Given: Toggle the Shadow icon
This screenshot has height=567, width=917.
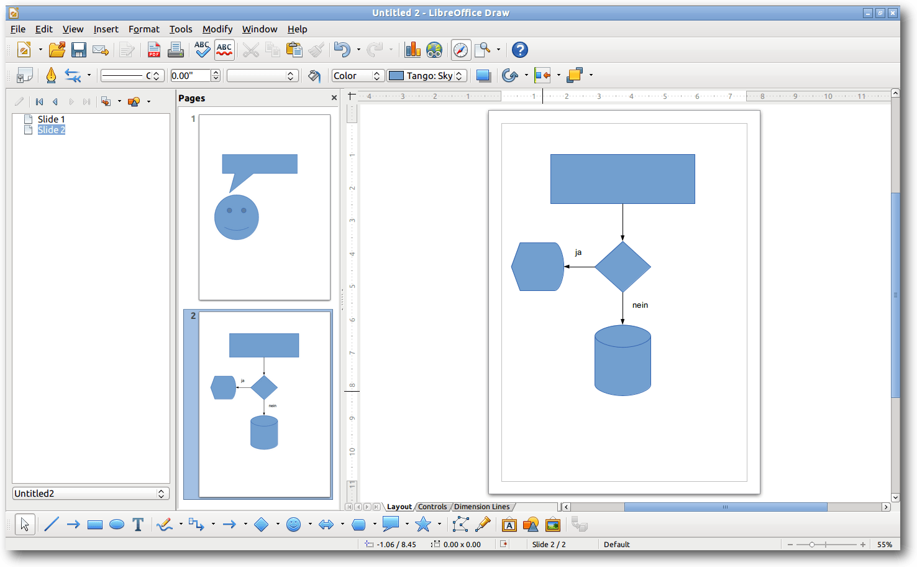Looking at the screenshot, I should 483,75.
